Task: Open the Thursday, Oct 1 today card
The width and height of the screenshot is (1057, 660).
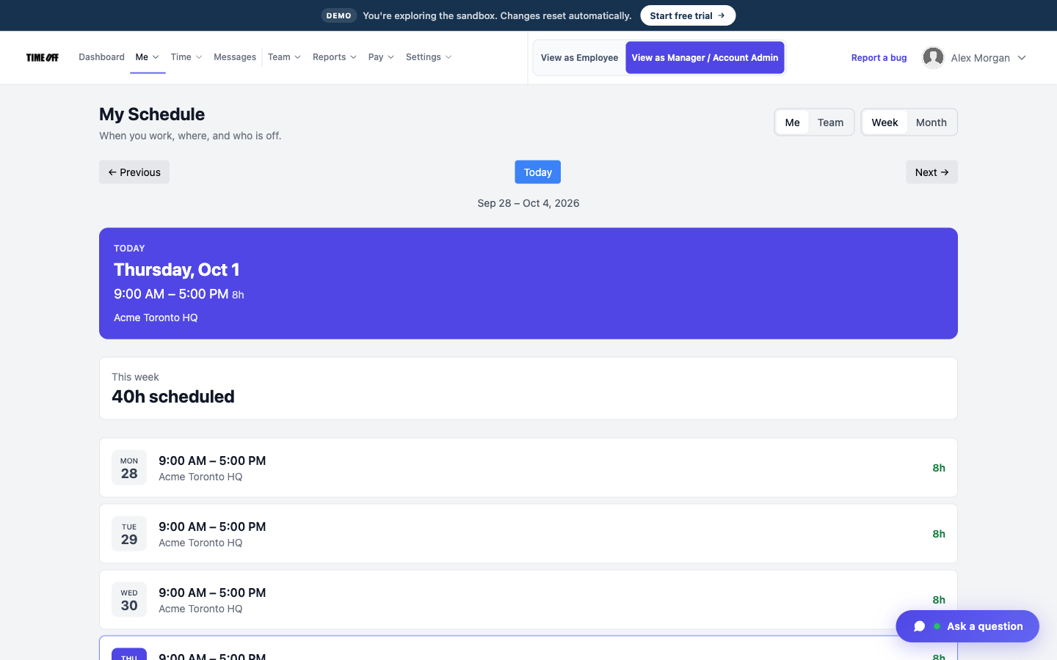Action: [x=528, y=283]
